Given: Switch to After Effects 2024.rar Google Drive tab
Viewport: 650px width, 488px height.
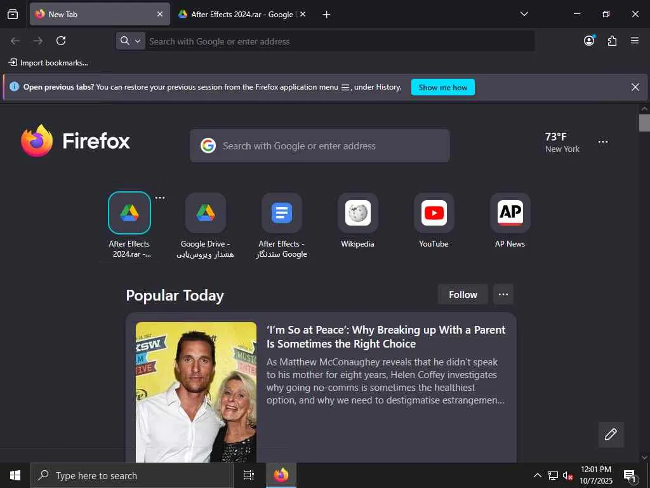Looking at the screenshot, I should (x=242, y=14).
